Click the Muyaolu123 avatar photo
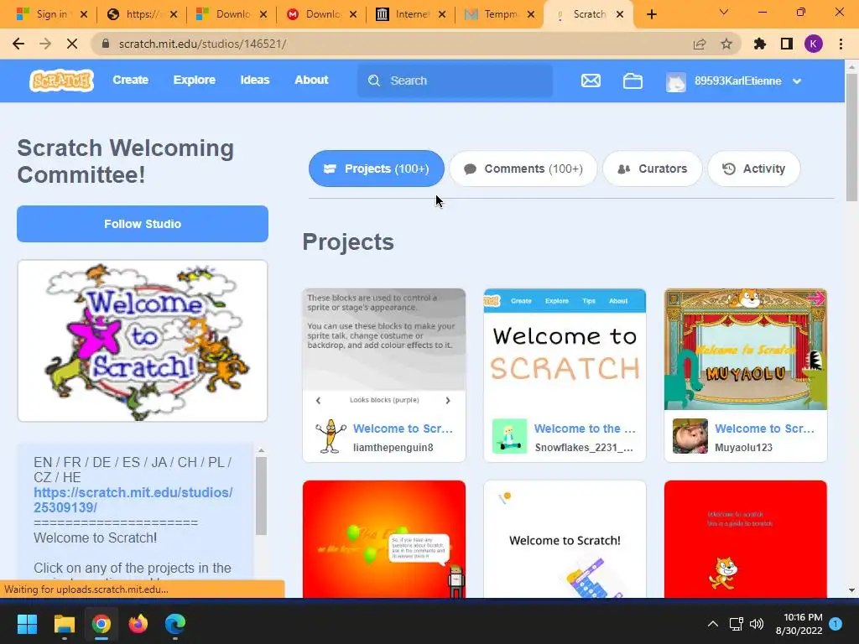This screenshot has height=644, width=859. click(690, 436)
